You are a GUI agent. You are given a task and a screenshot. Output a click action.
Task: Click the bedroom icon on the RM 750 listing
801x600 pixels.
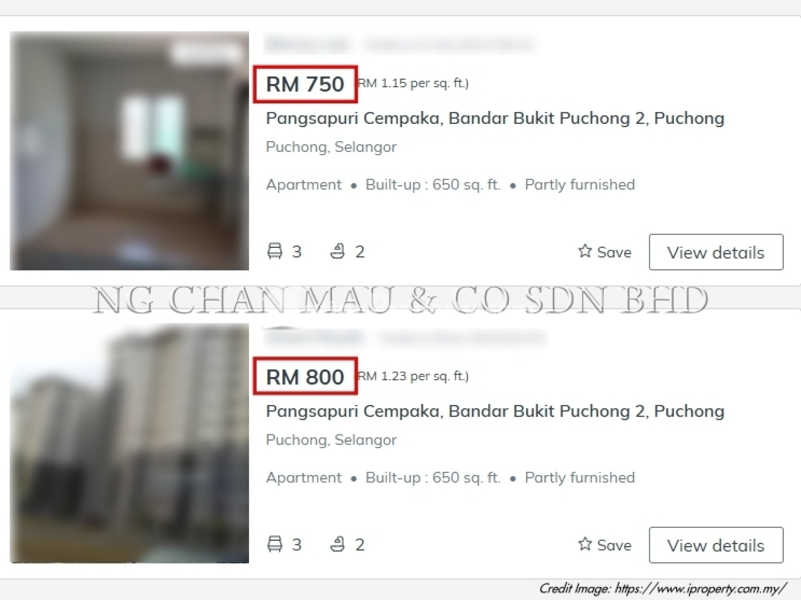point(275,251)
